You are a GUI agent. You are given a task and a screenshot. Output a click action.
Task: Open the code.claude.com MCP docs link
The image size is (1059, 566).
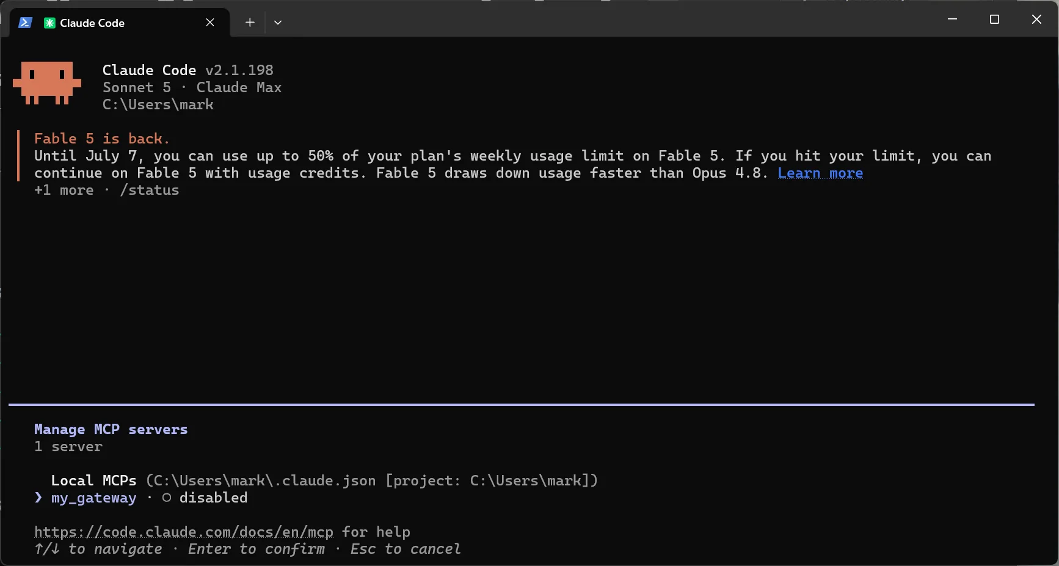[x=184, y=532]
